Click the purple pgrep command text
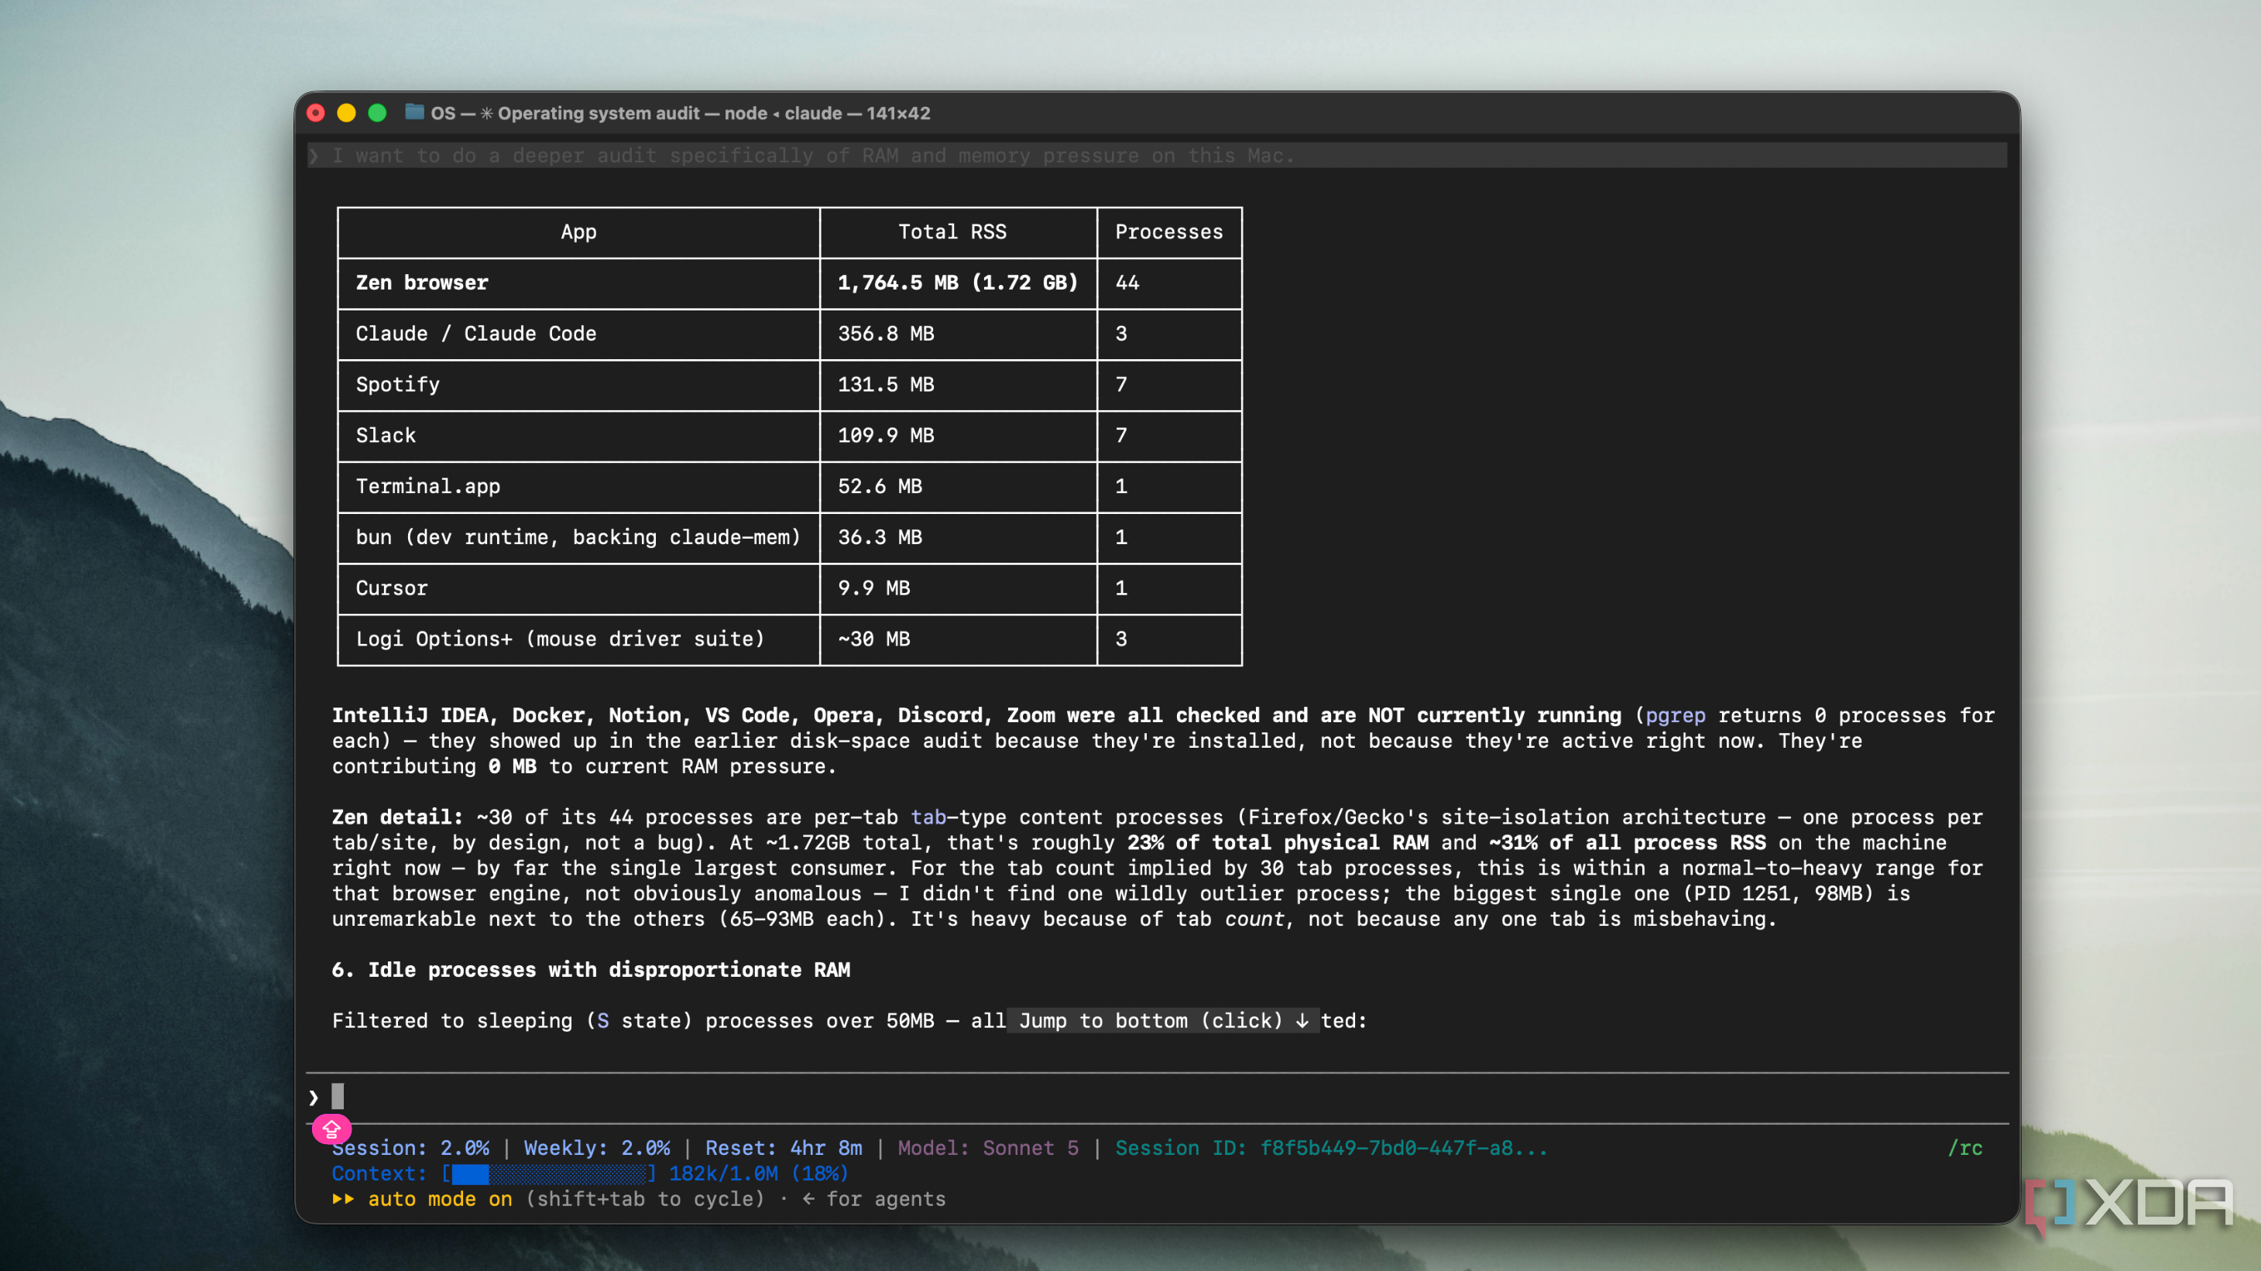2261x1271 pixels. point(1675,716)
